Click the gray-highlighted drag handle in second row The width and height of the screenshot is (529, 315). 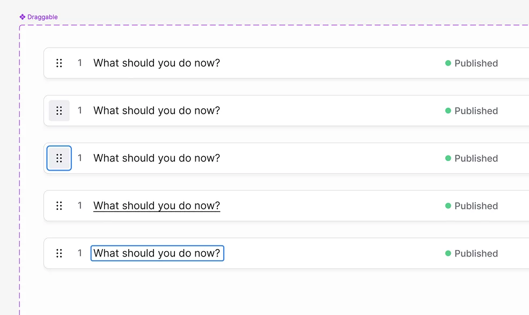click(59, 111)
